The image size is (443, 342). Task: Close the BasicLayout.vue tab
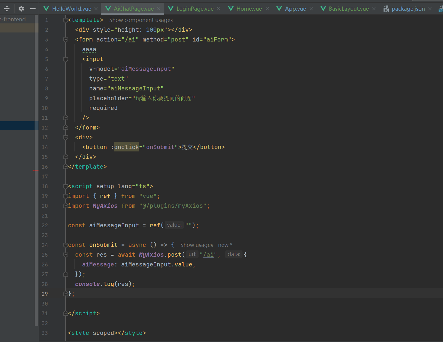click(x=374, y=9)
